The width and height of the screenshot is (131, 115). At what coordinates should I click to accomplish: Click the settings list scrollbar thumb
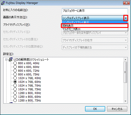pos(125,72)
